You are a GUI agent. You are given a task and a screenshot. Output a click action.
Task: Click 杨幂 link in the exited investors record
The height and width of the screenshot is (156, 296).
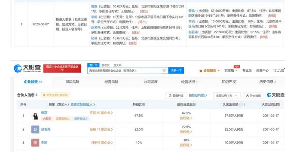(94, 38)
